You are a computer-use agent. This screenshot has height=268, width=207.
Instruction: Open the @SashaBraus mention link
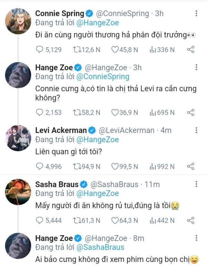pos(100,247)
